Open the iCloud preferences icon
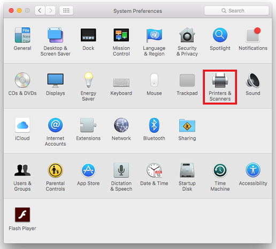The height and width of the screenshot is (249, 276). click(x=22, y=125)
